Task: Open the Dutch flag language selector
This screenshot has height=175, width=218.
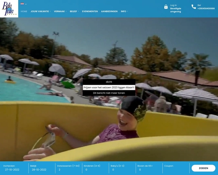Action: tap(23, 4)
